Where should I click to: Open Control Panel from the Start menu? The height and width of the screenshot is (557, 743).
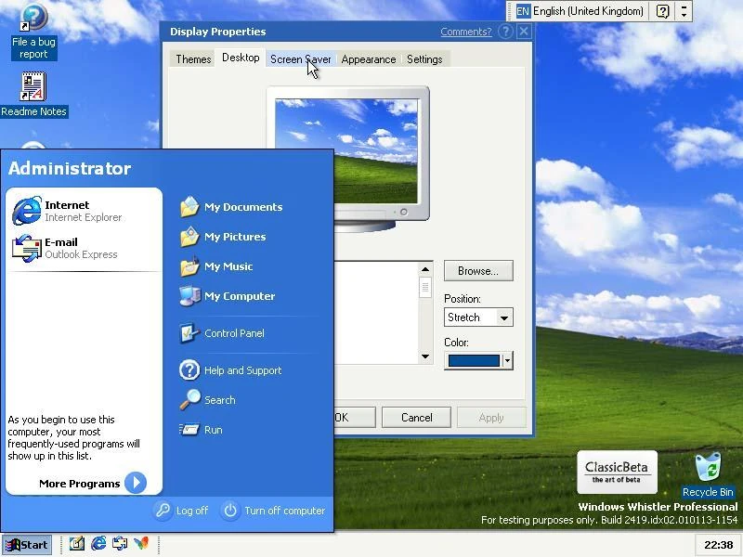(235, 333)
